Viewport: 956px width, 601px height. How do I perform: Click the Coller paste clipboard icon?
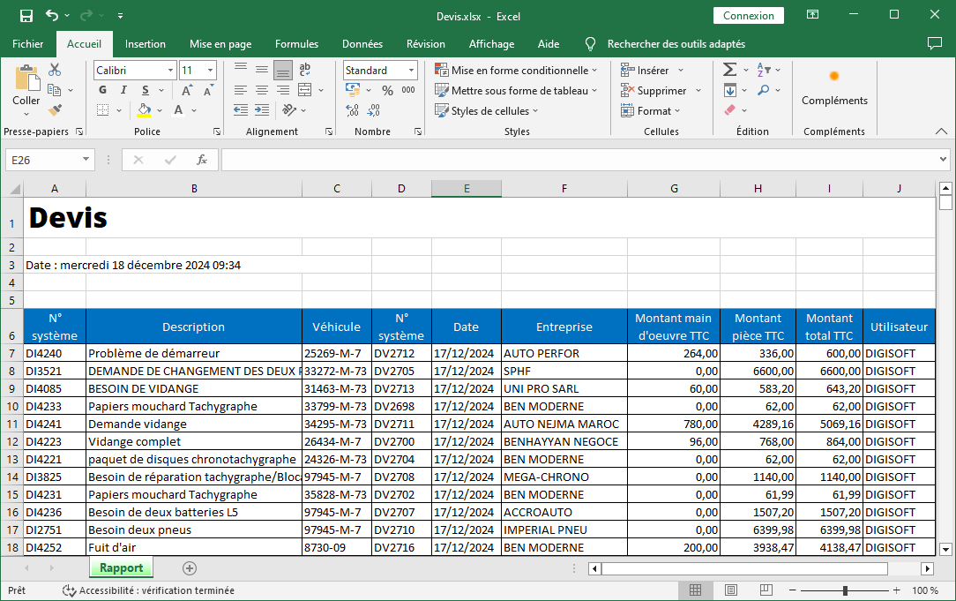coord(26,78)
